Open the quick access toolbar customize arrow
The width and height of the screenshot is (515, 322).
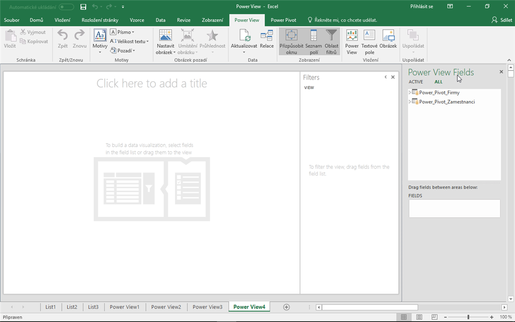[123, 7]
